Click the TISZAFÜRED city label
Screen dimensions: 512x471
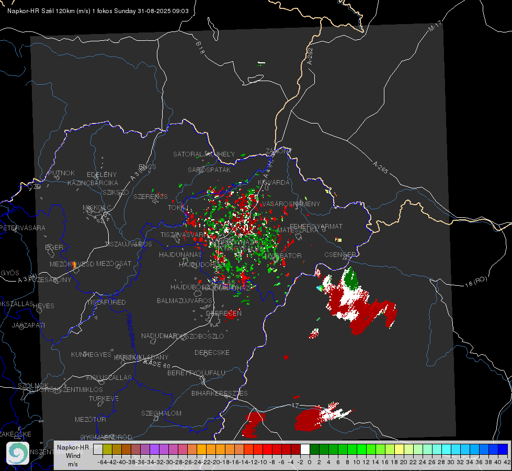(106, 302)
